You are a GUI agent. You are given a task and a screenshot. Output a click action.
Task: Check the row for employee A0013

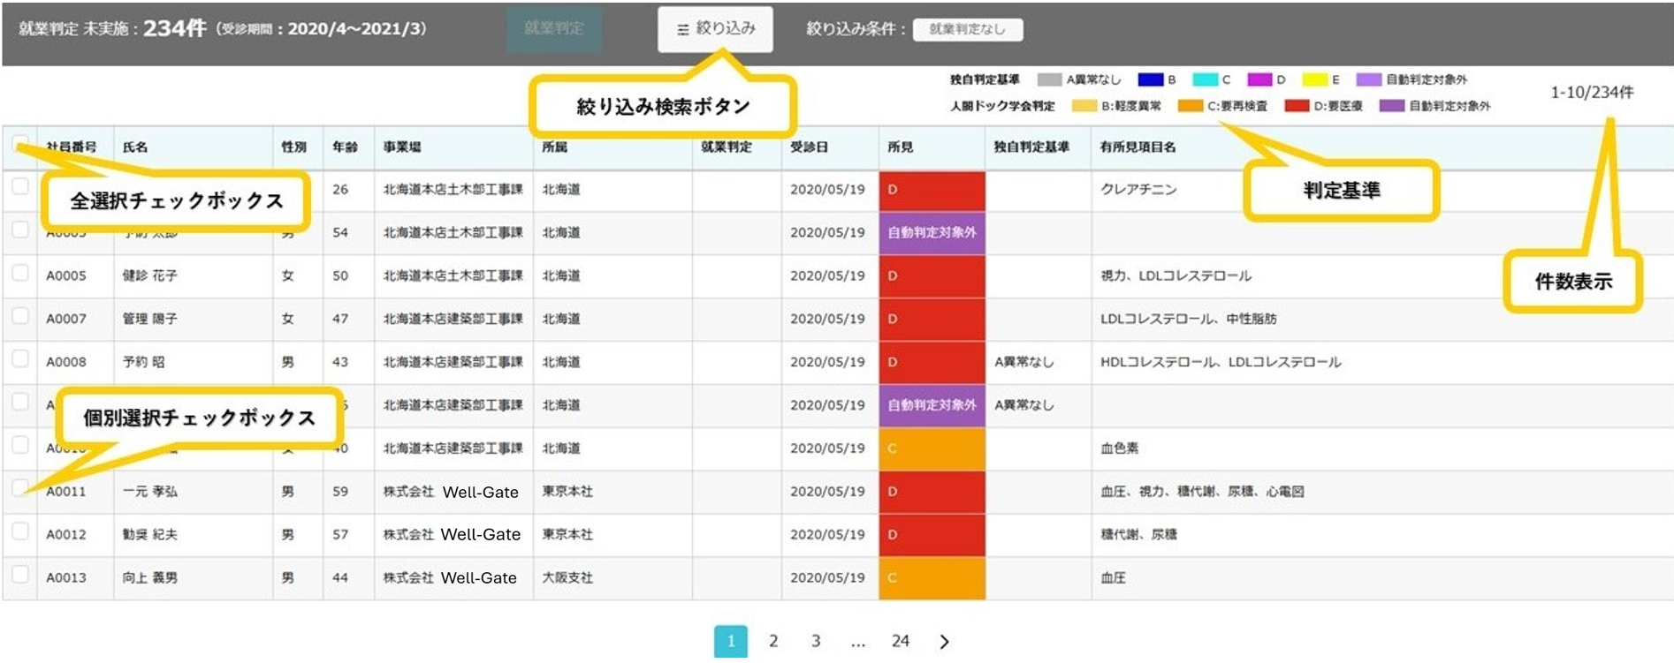(20, 575)
